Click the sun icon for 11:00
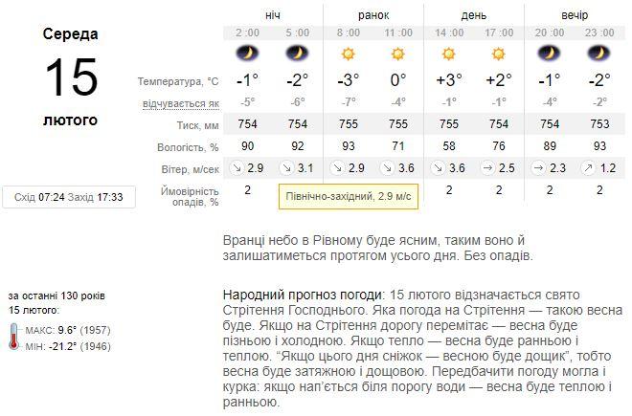This screenshot has width=632, height=416. [398, 54]
